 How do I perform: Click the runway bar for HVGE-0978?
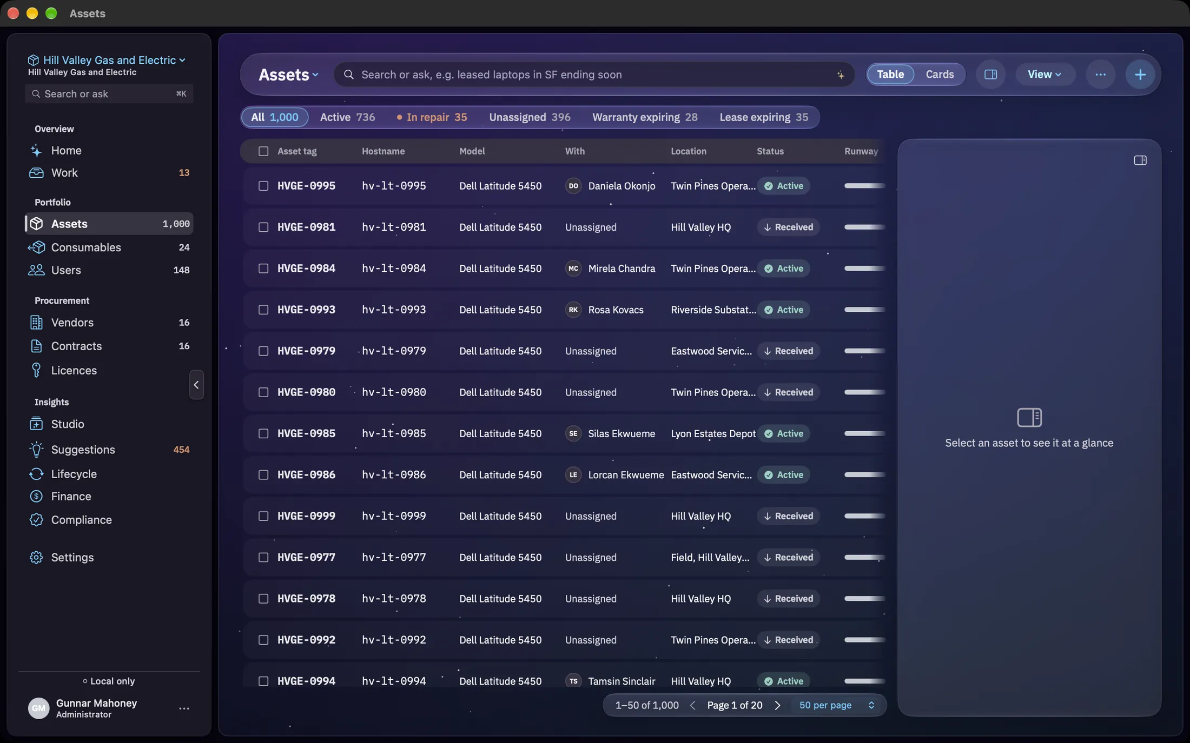coord(864,599)
